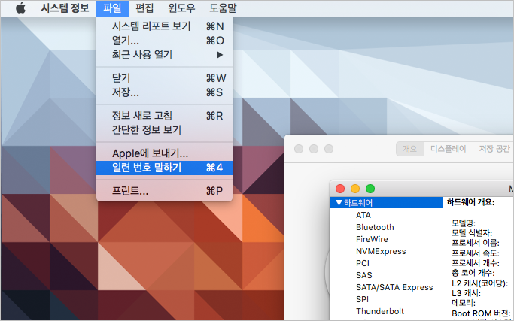Viewport: 514px width, 321px height.
Task: Open the Apple menu icon
Action: pos(20,8)
